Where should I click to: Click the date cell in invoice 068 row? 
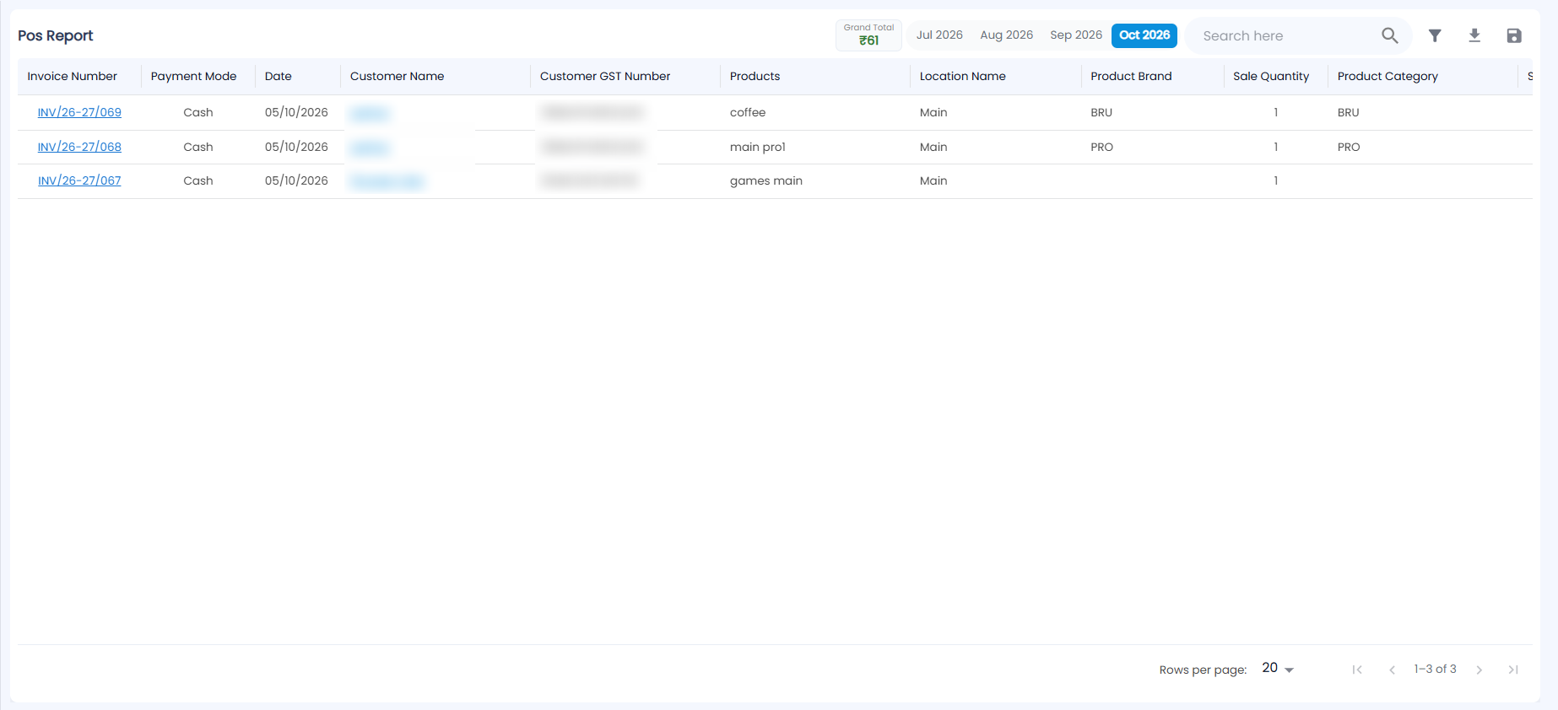(x=296, y=147)
